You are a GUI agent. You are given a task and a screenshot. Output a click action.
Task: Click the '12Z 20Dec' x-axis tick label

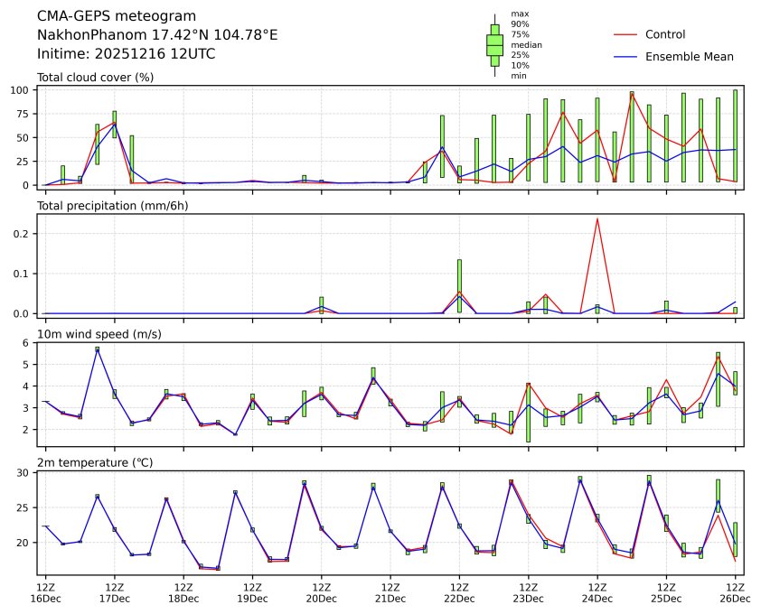pyautogui.click(x=321, y=592)
